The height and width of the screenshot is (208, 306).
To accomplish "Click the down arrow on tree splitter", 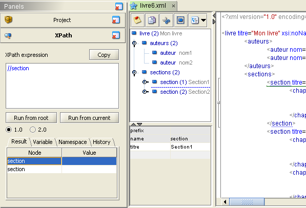I will click(x=139, y=124).
